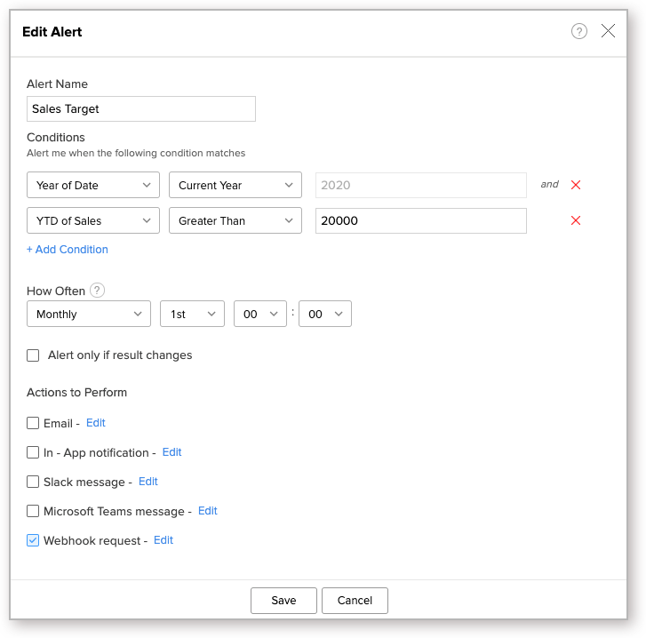Screen dimensions: 646x638
Task: Expand the Greater Than operator dropdown
Action: pos(235,220)
